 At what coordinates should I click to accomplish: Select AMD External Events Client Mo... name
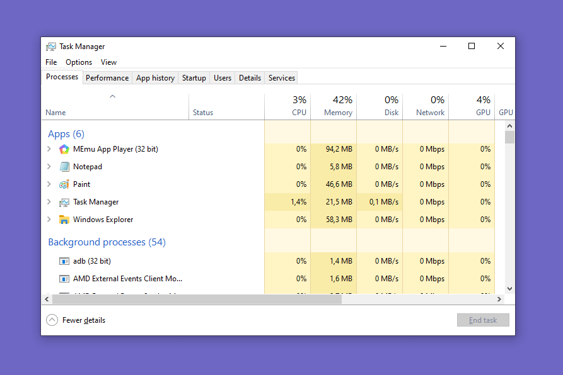click(x=127, y=279)
